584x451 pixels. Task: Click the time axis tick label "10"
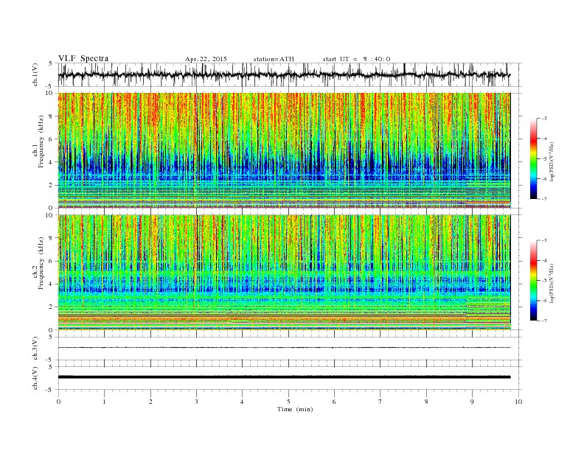518,402
